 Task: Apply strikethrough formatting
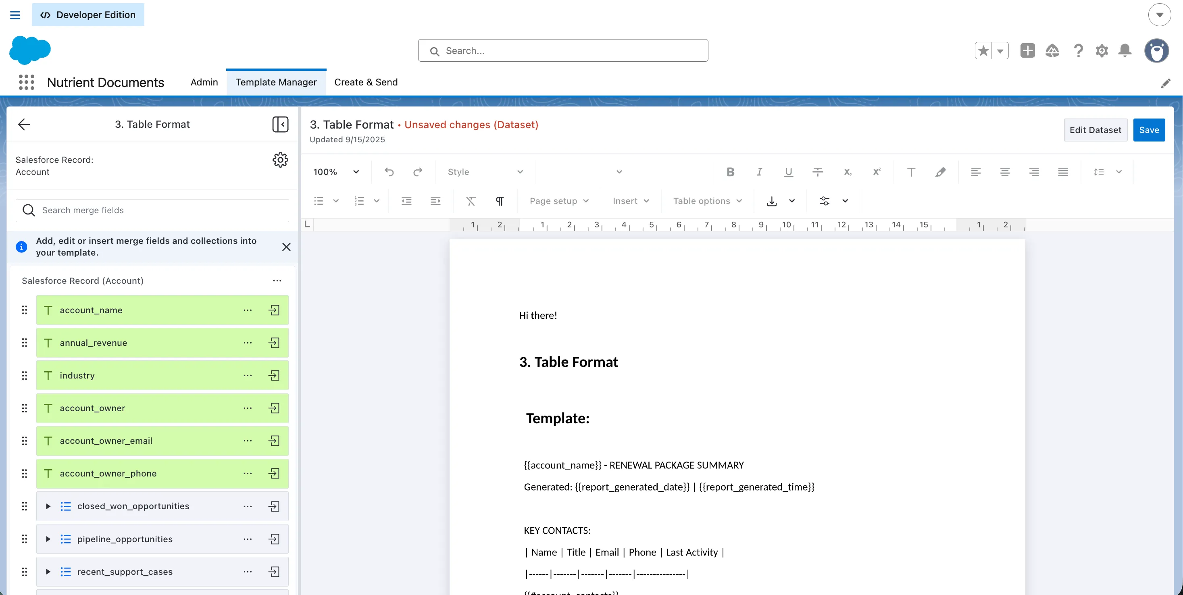click(x=818, y=172)
